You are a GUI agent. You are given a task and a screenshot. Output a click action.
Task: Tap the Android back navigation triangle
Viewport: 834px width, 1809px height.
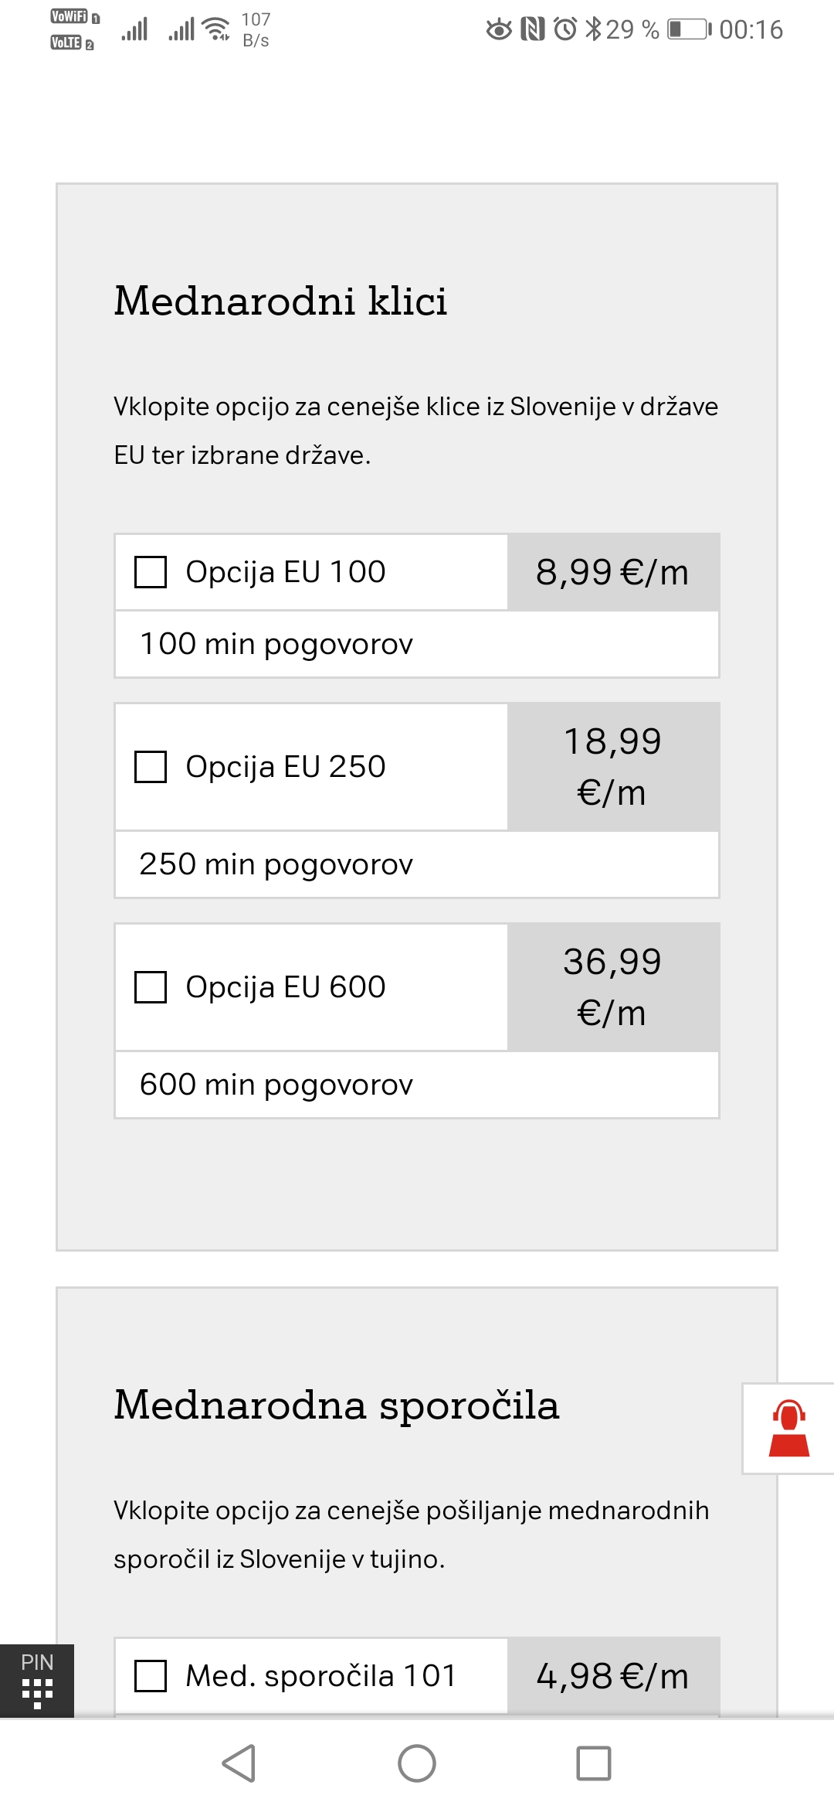pos(239,1763)
